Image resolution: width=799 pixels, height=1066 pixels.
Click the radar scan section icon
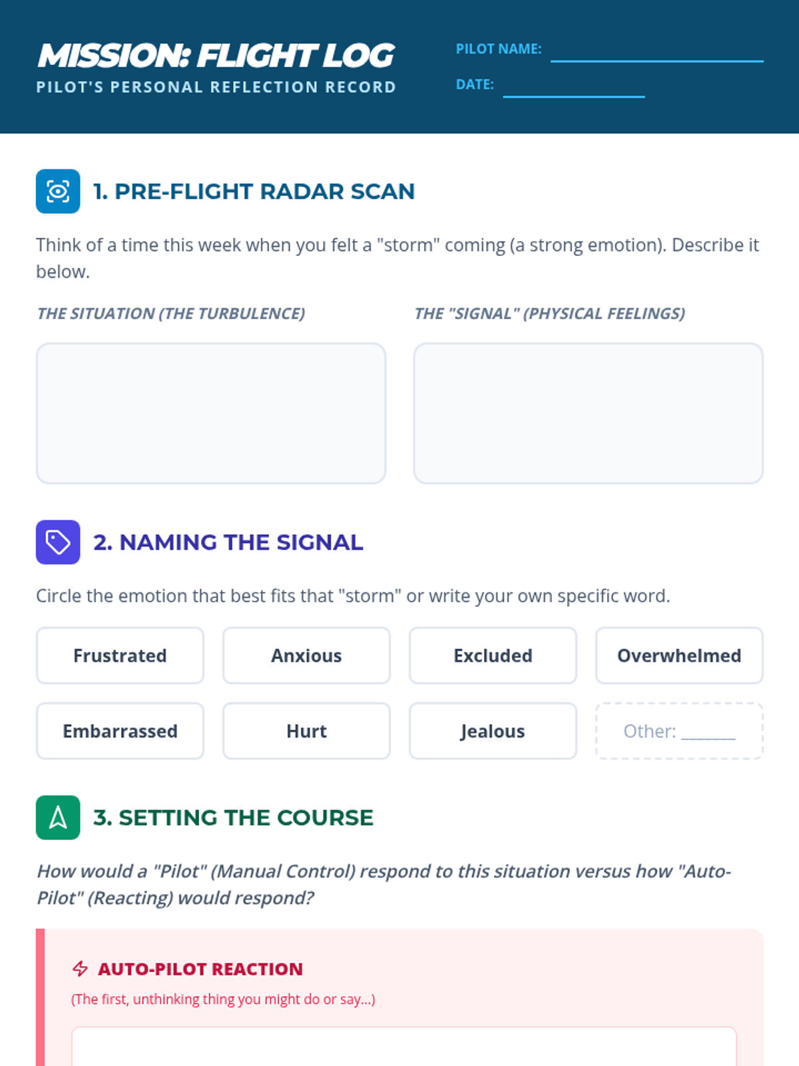click(x=58, y=191)
